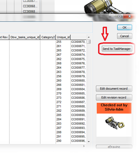Maximize the dialog window
This screenshot has height=154, width=139.
point(120,16)
